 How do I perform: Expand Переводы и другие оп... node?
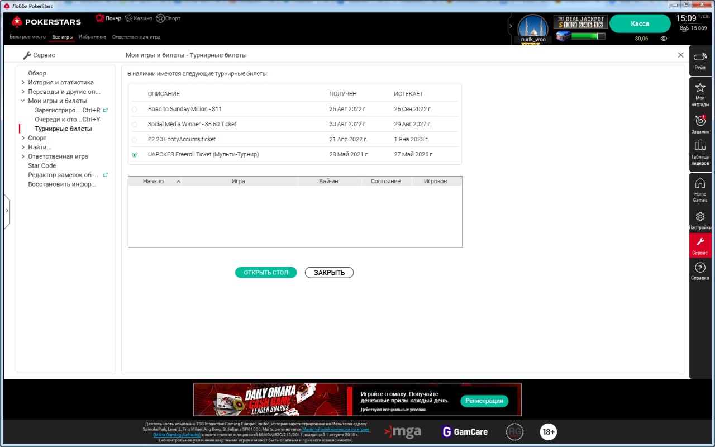tap(23, 92)
